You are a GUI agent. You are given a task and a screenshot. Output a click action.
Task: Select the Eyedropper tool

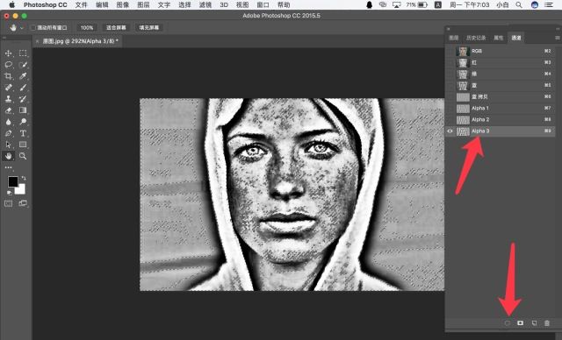click(x=23, y=76)
